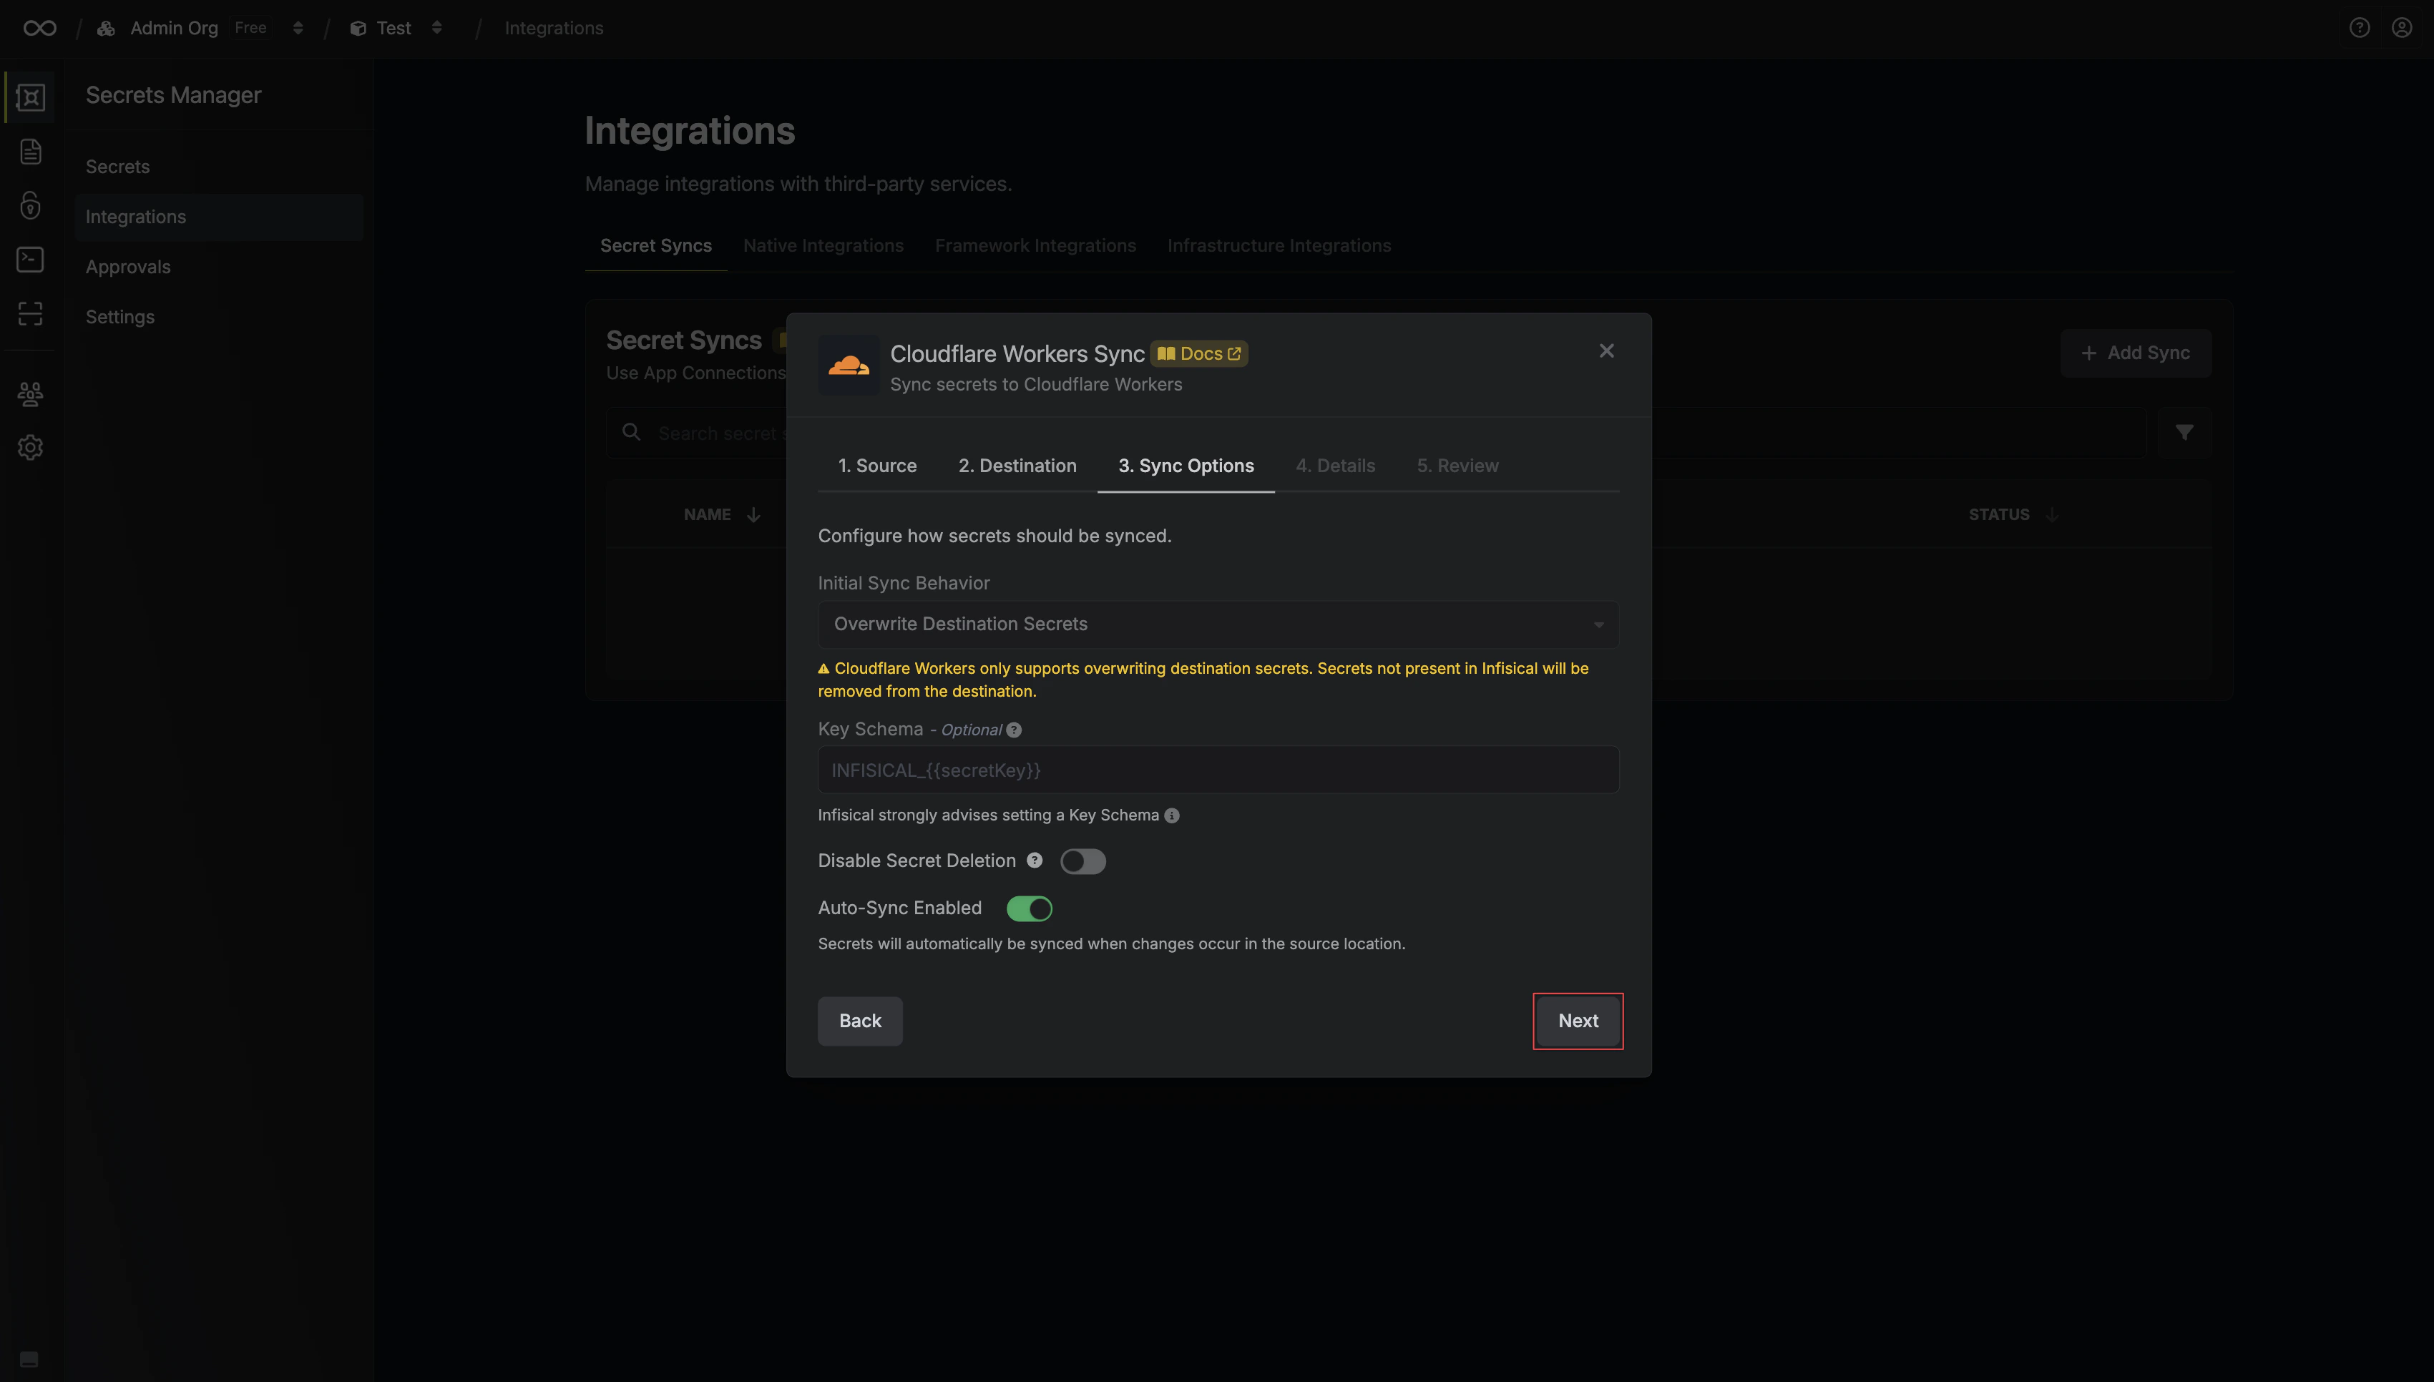Open the user profile icon in the top bar

pyautogui.click(x=2402, y=27)
